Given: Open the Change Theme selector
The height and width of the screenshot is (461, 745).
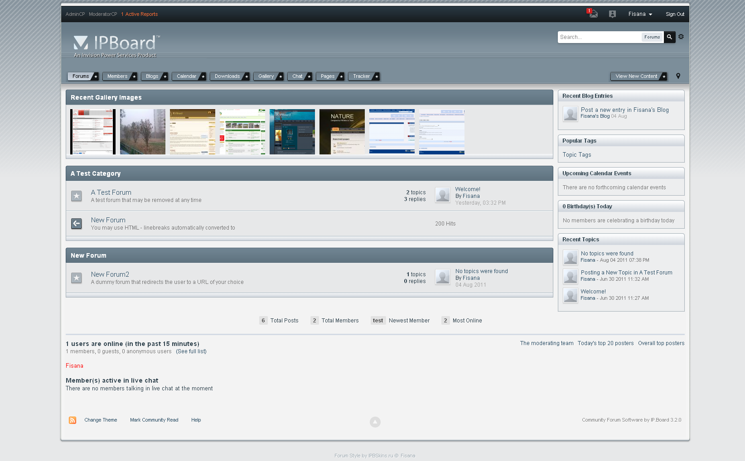Looking at the screenshot, I should [x=101, y=420].
